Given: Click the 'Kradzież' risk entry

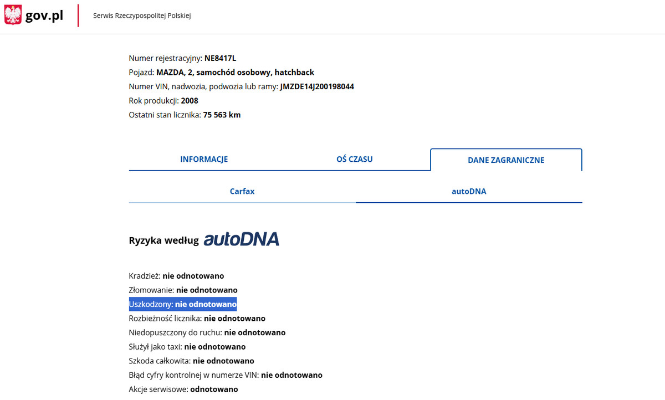Looking at the screenshot, I should coord(176,276).
